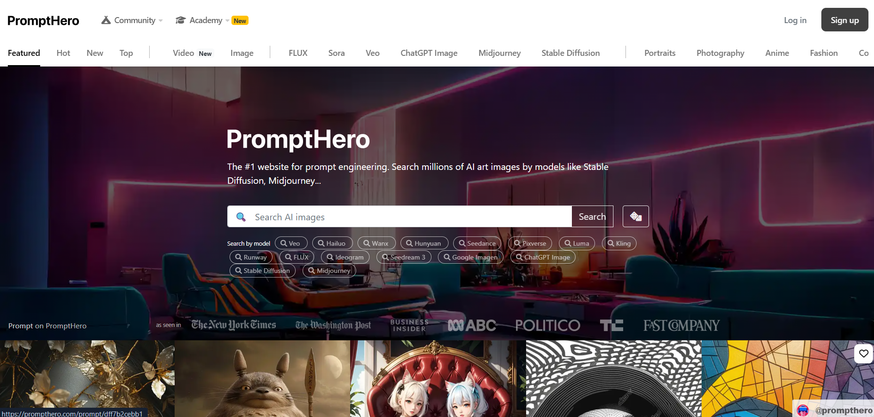Open the Totoro creature thumbnail

[262, 379]
